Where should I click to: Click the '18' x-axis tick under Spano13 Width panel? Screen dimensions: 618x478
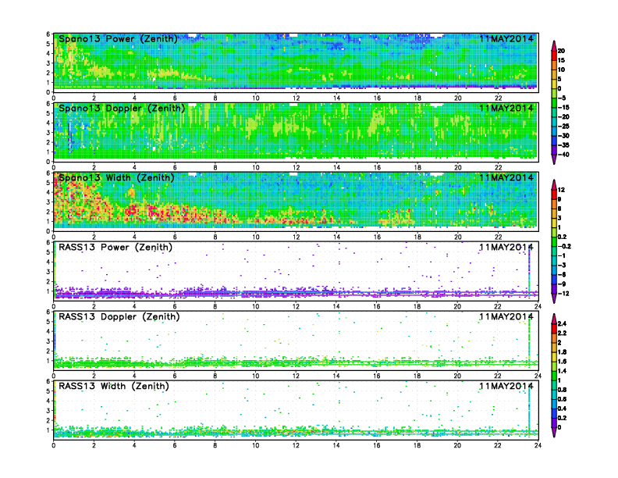click(x=417, y=237)
